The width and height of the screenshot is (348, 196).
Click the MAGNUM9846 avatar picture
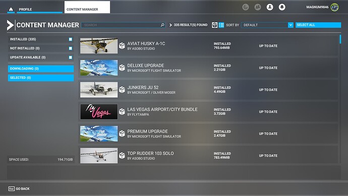(x=334, y=7)
